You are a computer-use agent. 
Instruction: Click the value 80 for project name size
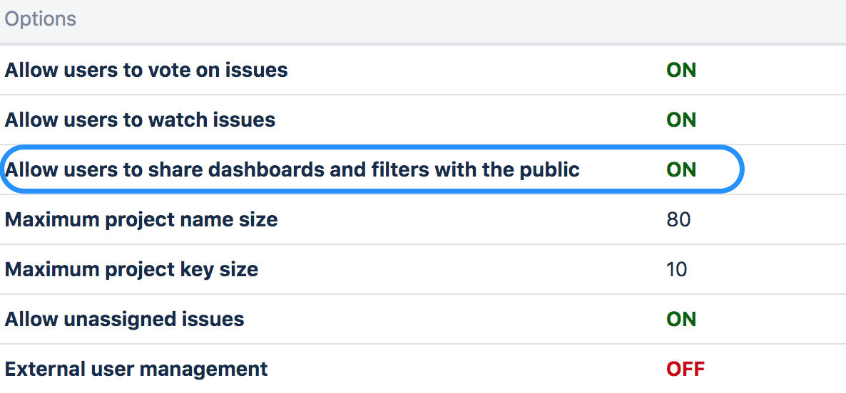pos(678,220)
